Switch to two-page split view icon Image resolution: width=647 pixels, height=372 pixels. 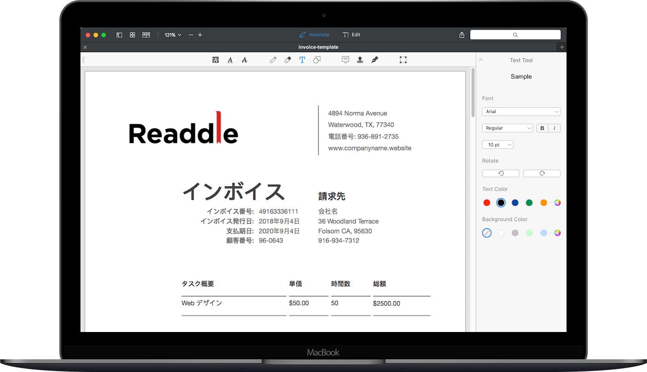[x=146, y=35]
